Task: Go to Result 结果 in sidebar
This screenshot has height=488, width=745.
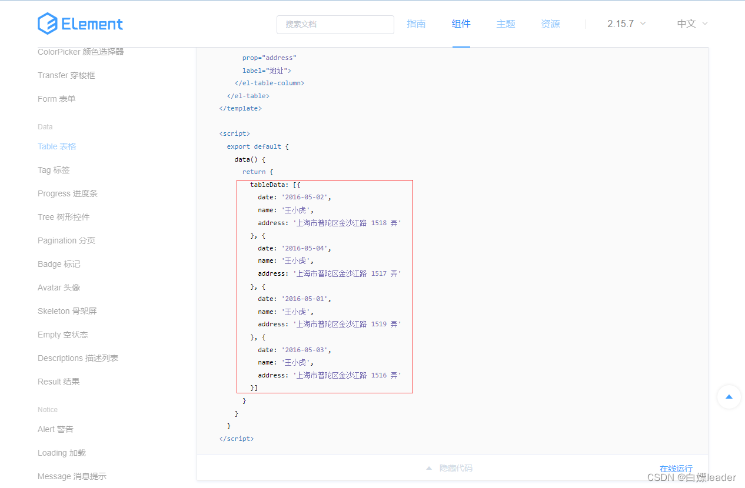Action: (59, 382)
